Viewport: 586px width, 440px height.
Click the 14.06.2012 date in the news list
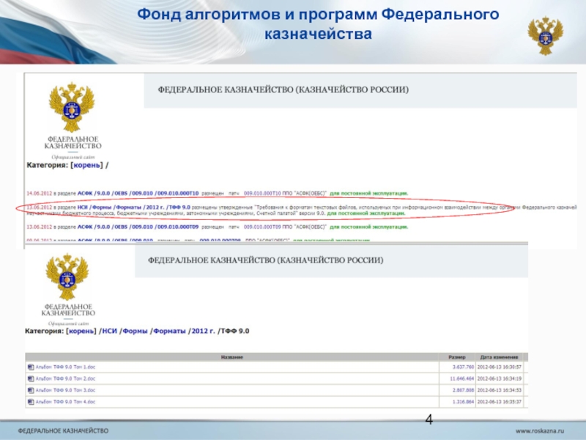click(40, 194)
